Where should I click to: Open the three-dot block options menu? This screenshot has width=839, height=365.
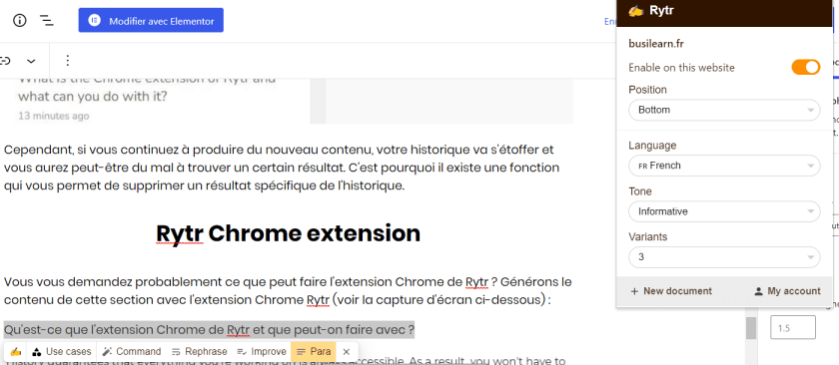[68, 61]
